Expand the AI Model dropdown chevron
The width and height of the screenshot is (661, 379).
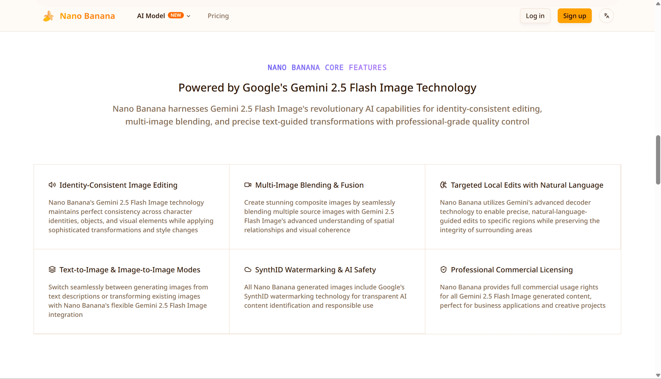189,16
